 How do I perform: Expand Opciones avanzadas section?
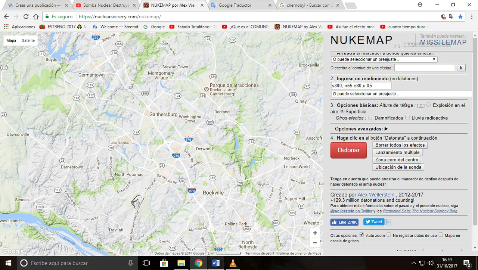[361, 129]
